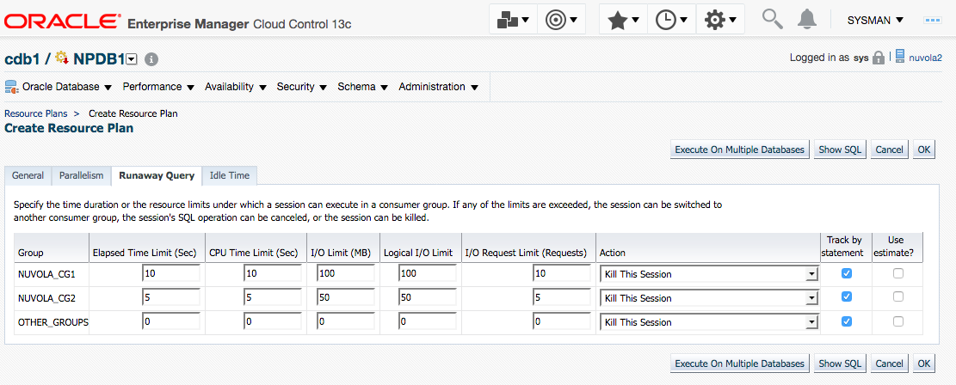Viewport: 956px width, 385px height.
Task: Open the Action dropdown for NUVOLA_CG1
Action: coord(708,274)
